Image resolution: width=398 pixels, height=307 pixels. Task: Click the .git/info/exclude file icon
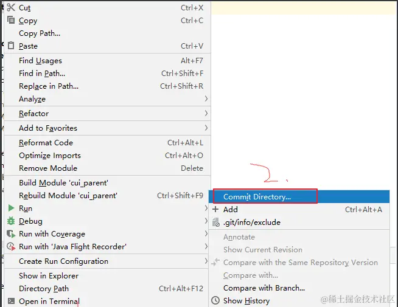coord(216,222)
